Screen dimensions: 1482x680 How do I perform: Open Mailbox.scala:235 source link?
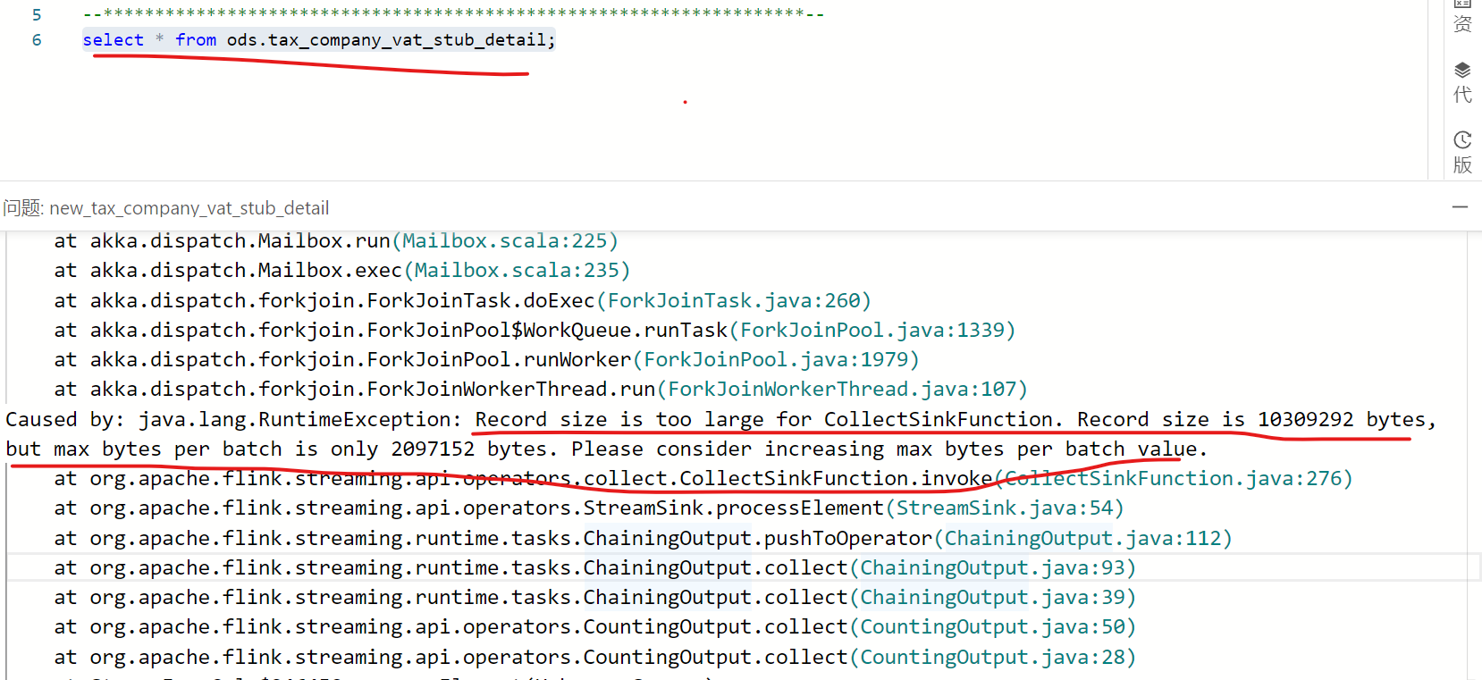pyautogui.click(x=517, y=271)
